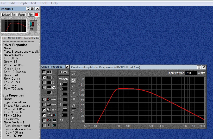Open the mini response graph thumbnail
This screenshot has width=213, height=139.
[14, 26]
